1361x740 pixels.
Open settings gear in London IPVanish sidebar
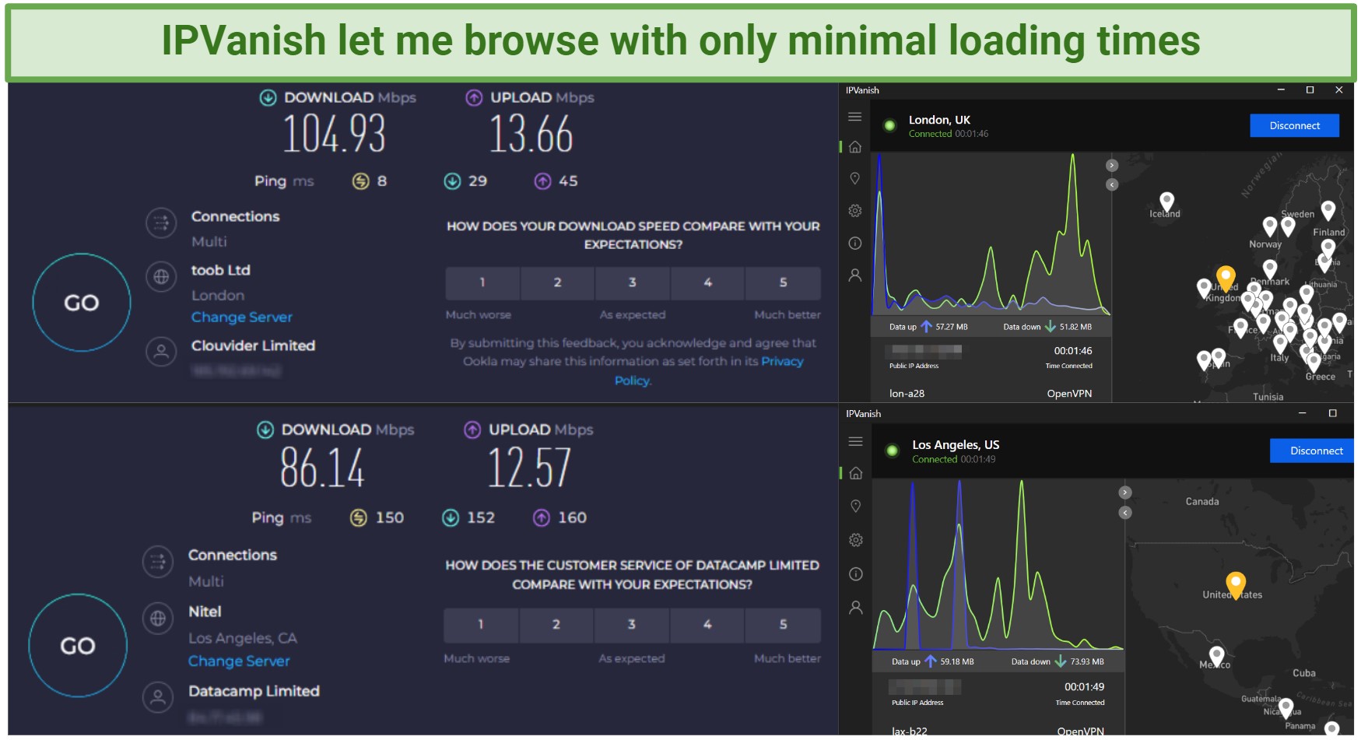click(x=854, y=211)
